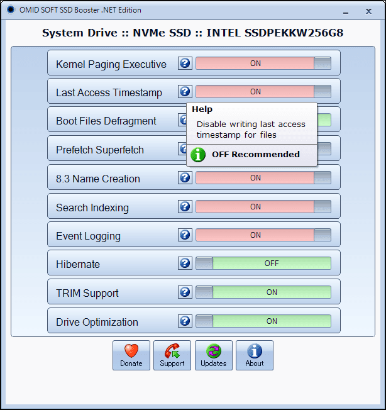This screenshot has width=386, height=410.
Task: Show help for 8.3 Name Creation
Action: pyautogui.click(x=185, y=178)
